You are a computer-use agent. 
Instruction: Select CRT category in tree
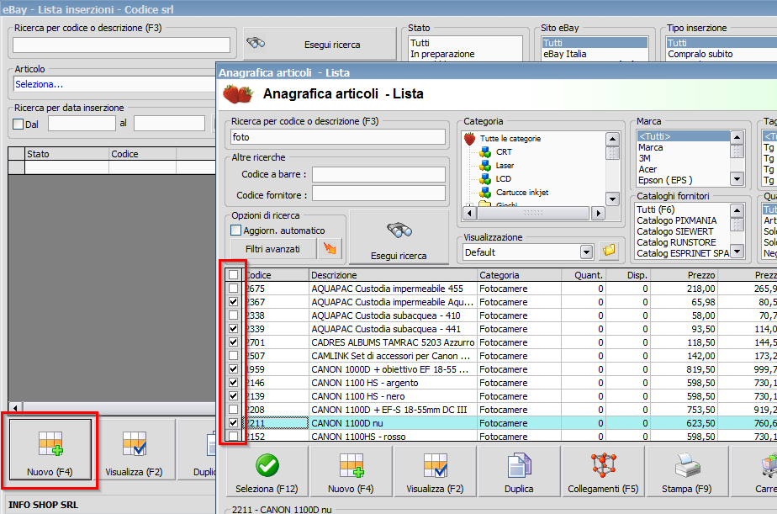pyautogui.click(x=504, y=152)
